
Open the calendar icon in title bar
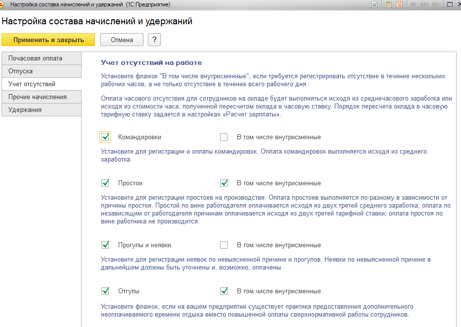[399, 5]
